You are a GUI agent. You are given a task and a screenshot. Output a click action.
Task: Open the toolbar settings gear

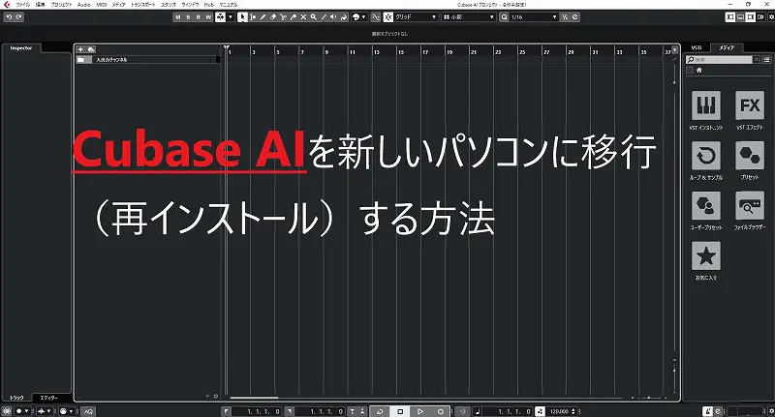coord(770,16)
